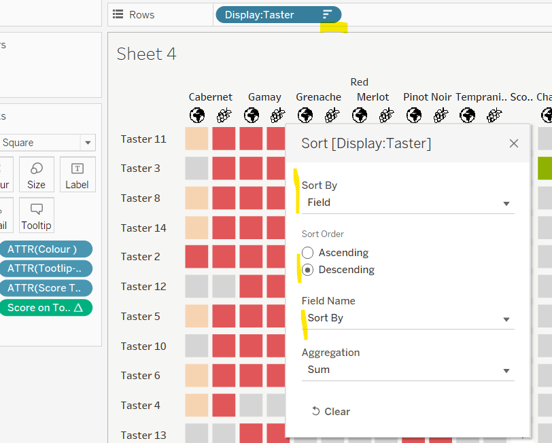Click the ATTR(Colour) pill
This screenshot has width=552, height=443.
(46, 249)
